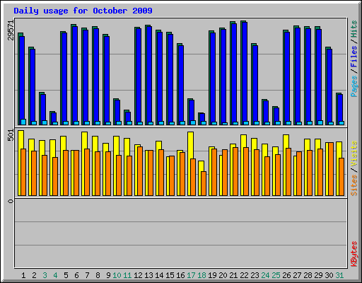
Task: Select the orange Sites bar for day 30
Action: point(331,169)
